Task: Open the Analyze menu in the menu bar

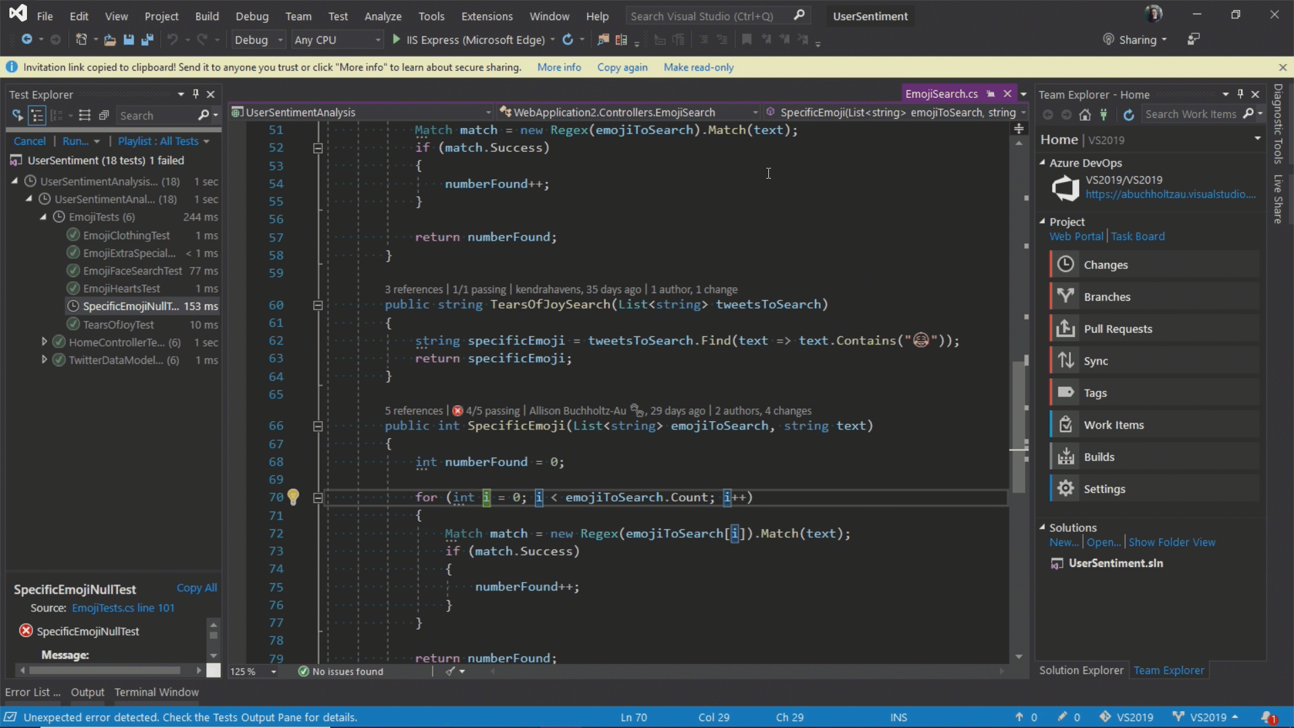Action: pyautogui.click(x=382, y=16)
